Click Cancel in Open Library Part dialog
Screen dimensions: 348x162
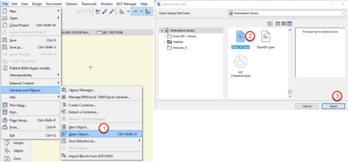pos(307,106)
